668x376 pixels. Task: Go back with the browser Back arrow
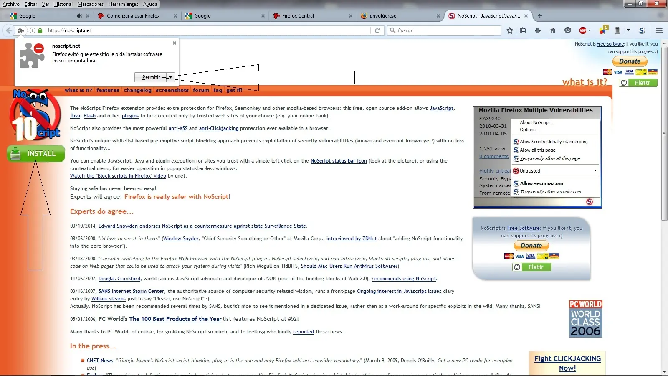click(9, 30)
